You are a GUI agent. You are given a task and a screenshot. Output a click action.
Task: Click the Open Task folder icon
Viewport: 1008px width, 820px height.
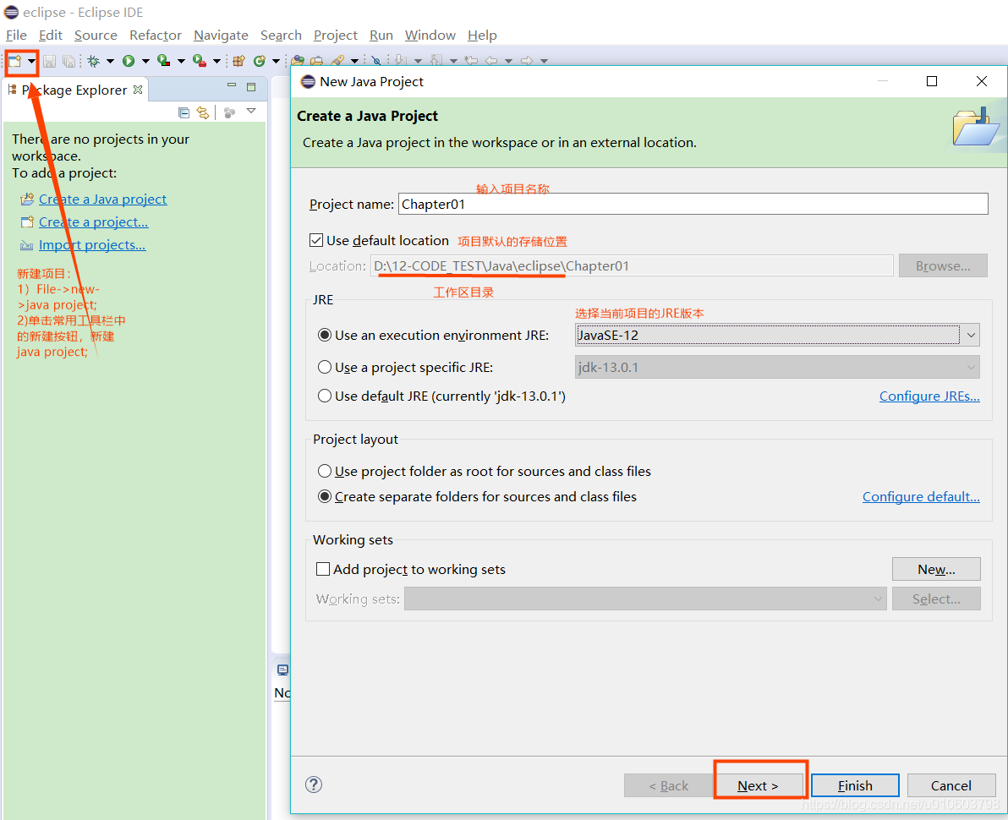click(x=317, y=61)
